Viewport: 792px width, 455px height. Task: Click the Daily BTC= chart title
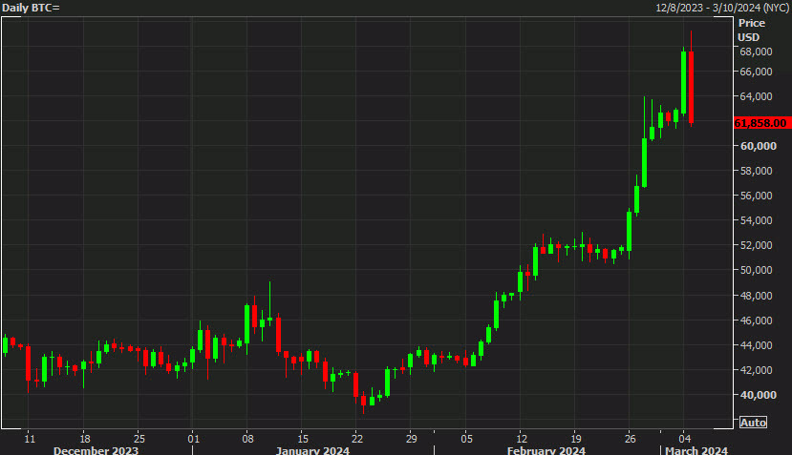click(31, 8)
